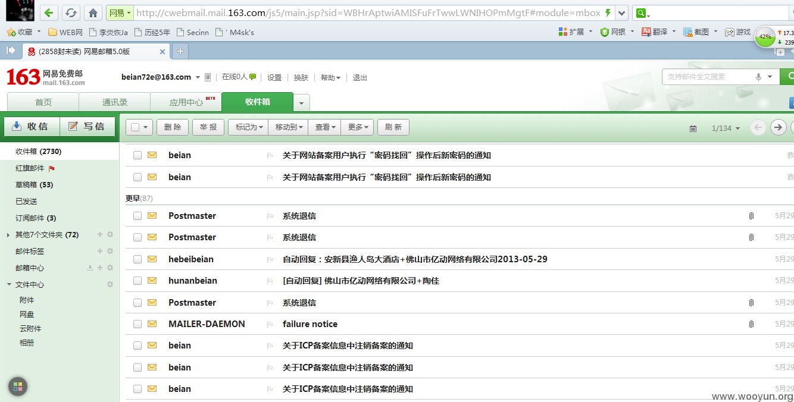Open the tab list arrow after 收件箱 tab
794x402 pixels.
coord(301,103)
